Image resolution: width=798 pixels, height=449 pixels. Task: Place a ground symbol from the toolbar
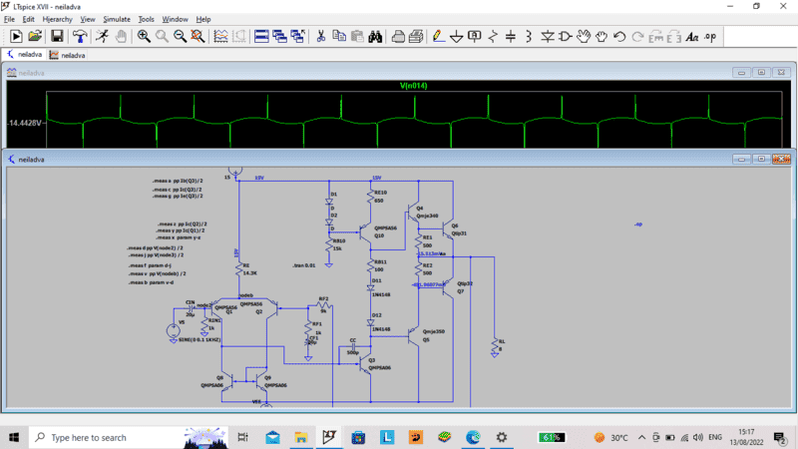456,36
